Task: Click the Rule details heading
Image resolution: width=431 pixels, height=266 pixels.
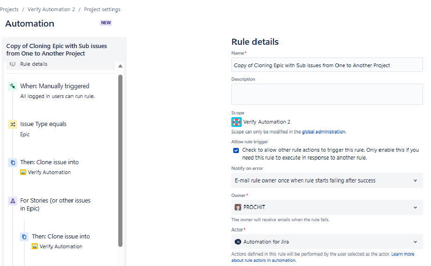Action: (x=255, y=42)
